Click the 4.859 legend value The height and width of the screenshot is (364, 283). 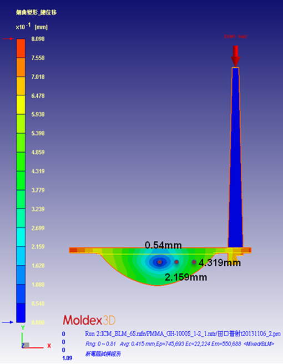pyautogui.click(x=38, y=152)
